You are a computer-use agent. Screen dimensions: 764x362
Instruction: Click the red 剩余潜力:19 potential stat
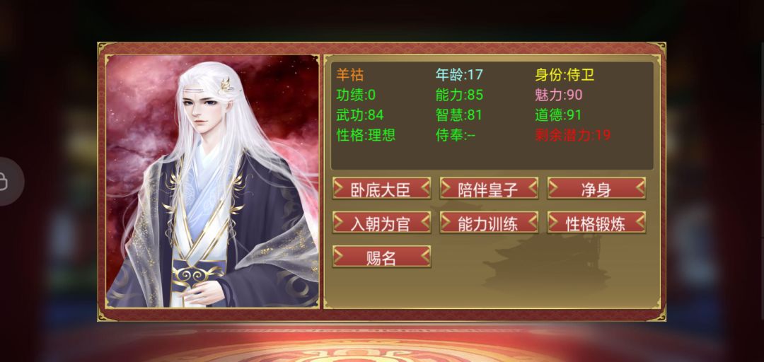(x=572, y=135)
